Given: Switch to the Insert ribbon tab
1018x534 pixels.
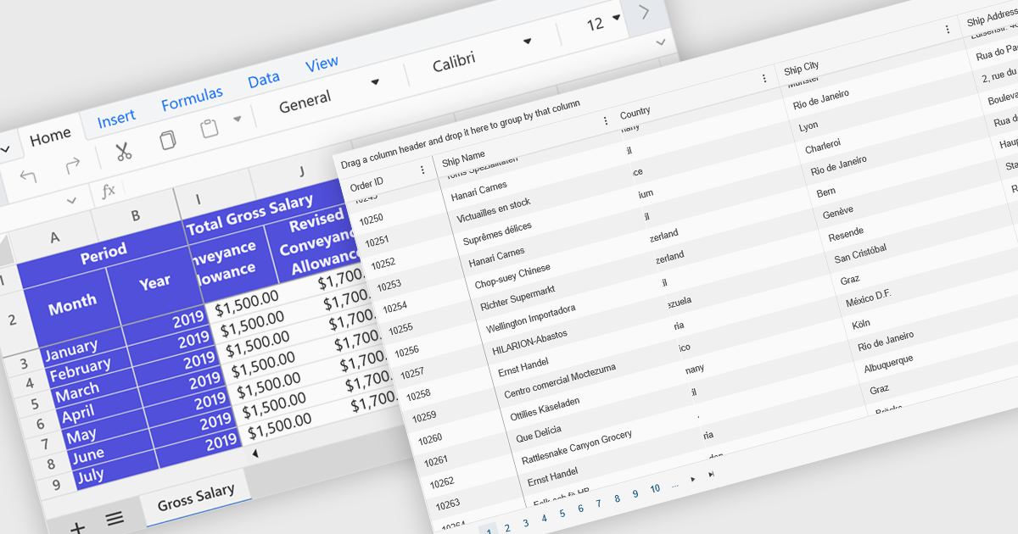Looking at the screenshot, I should pos(116,119).
